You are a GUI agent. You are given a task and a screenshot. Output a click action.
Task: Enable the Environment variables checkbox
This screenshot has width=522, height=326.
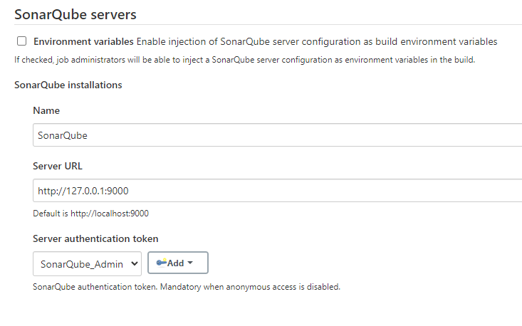pos(22,41)
